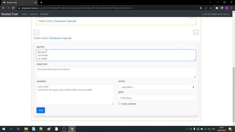235x132 pixels.
Task: Click the scrollbar up arrow
Action: [234, 12]
